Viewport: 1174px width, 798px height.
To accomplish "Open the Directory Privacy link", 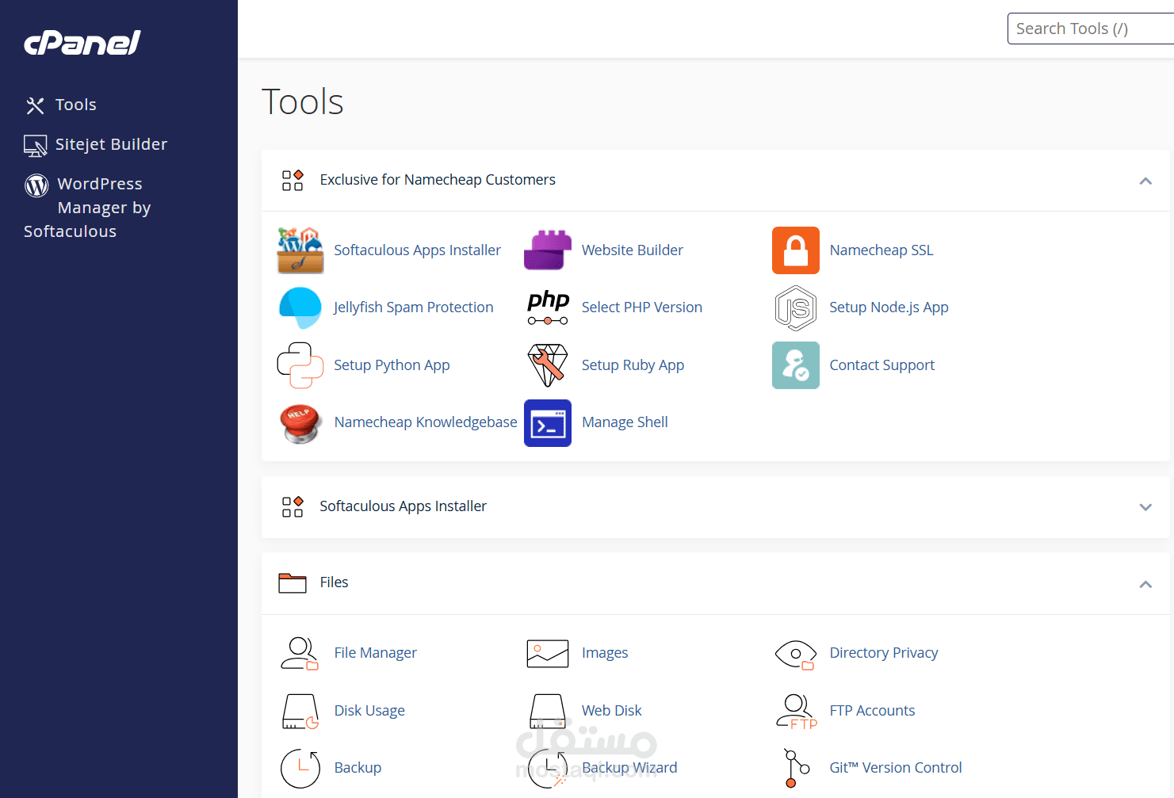I will tap(884, 653).
